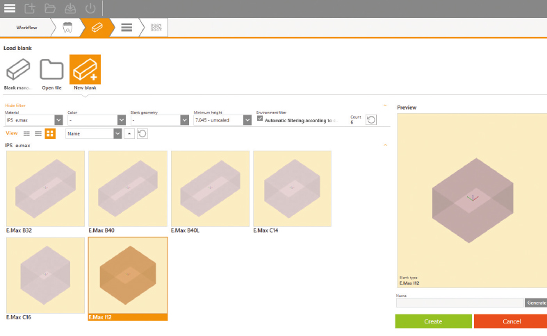This screenshot has width=547, height=336.
Task: Go to the Workflow step
Action: pos(26,28)
